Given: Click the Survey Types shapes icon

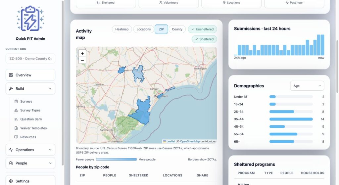Looking at the screenshot, I should pyautogui.click(x=16, y=110).
